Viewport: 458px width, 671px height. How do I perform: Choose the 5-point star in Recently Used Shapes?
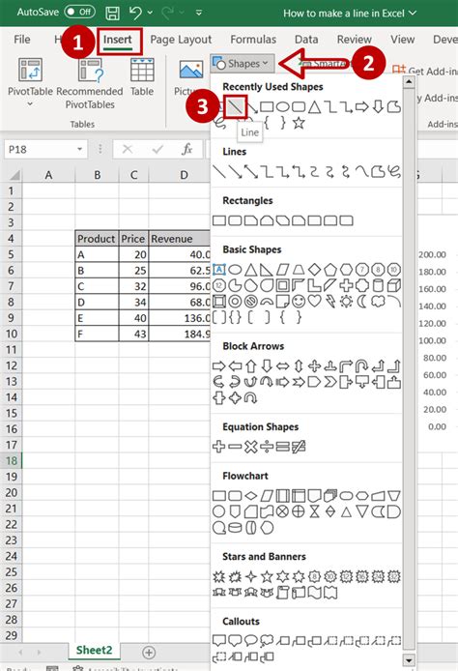point(299,123)
